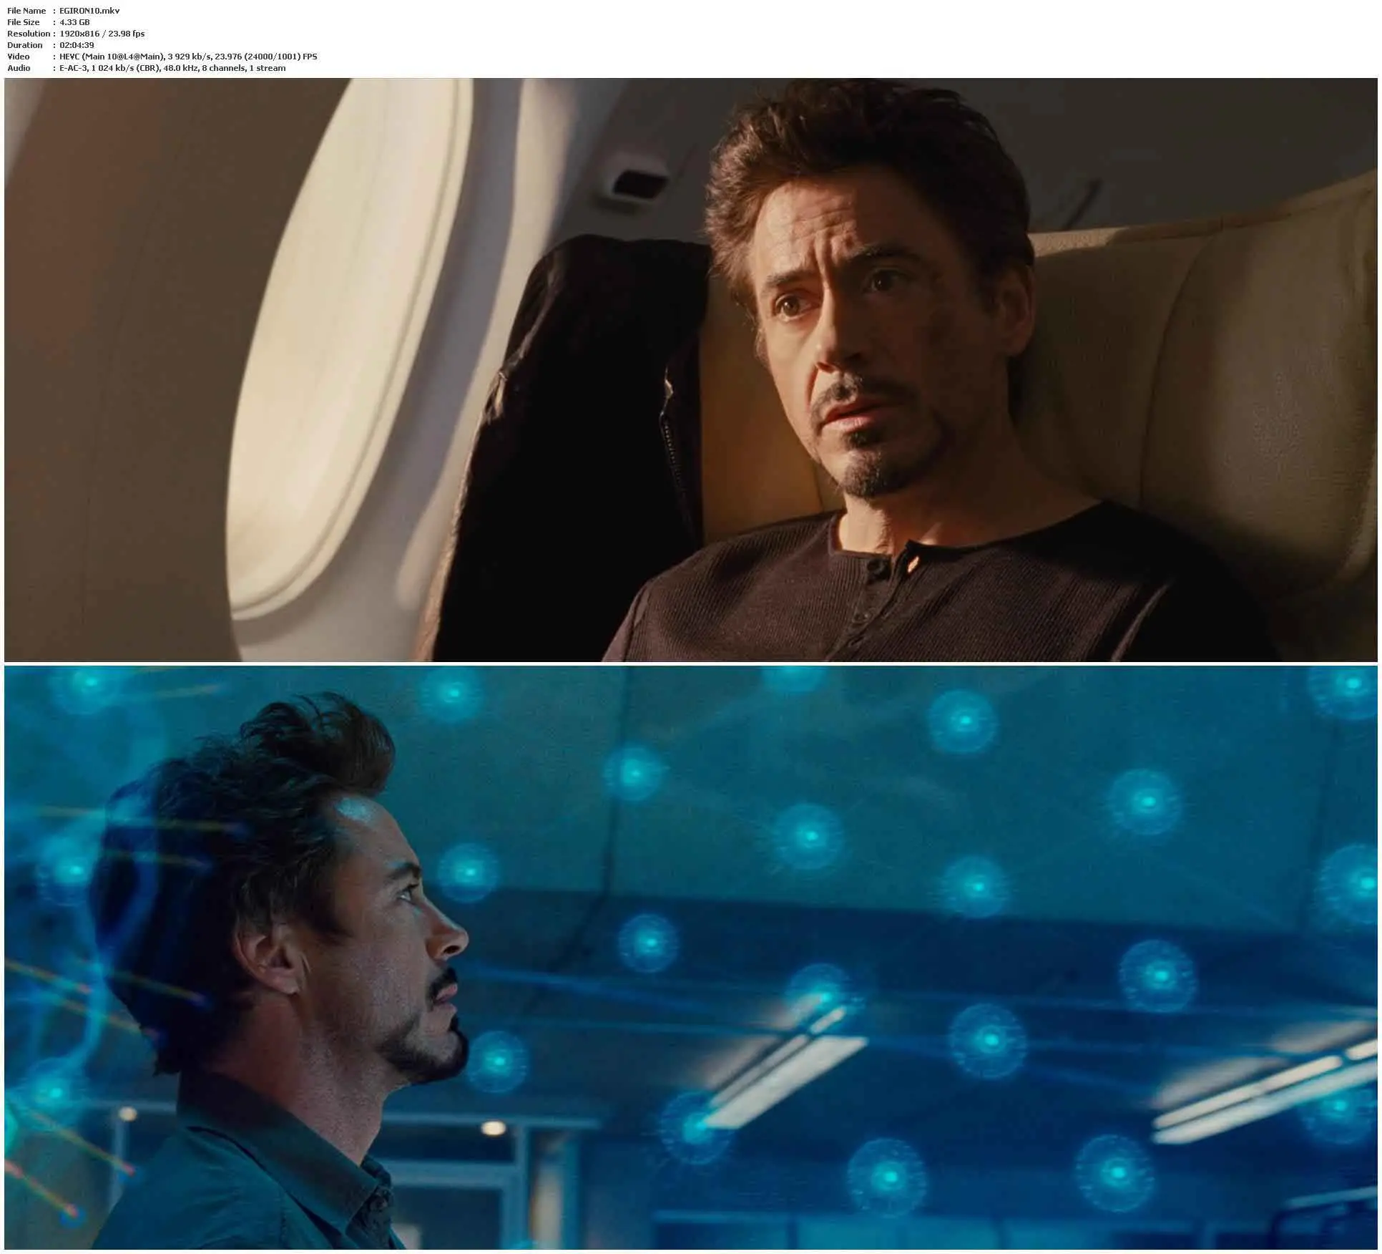Click the File Name label

[x=26, y=11]
